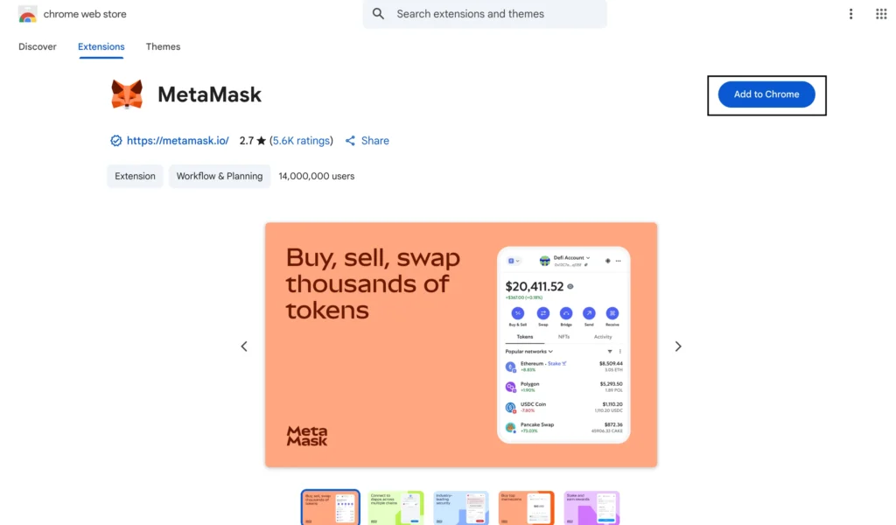This screenshot has width=896, height=525.
Task: Click the MetaMask fox logo
Action: coord(127,94)
